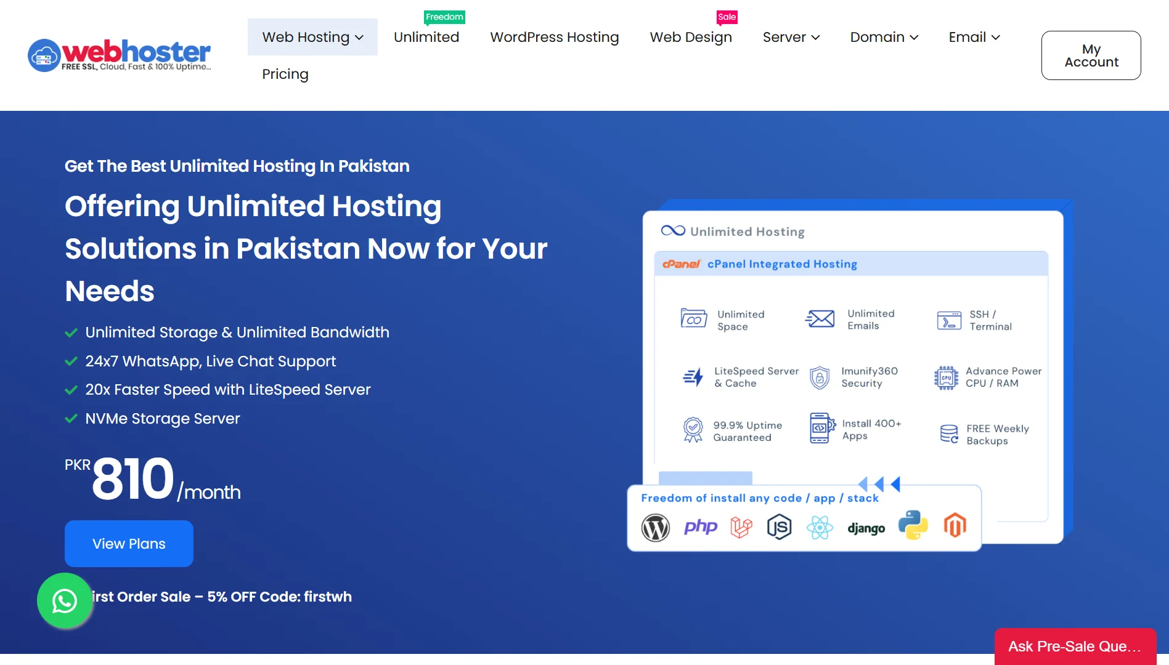Click 'Unlimited Storage & Unlimited Bandwidth' text
Screen dimensions: 1169x665
pyautogui.click(x=237, y=332)
